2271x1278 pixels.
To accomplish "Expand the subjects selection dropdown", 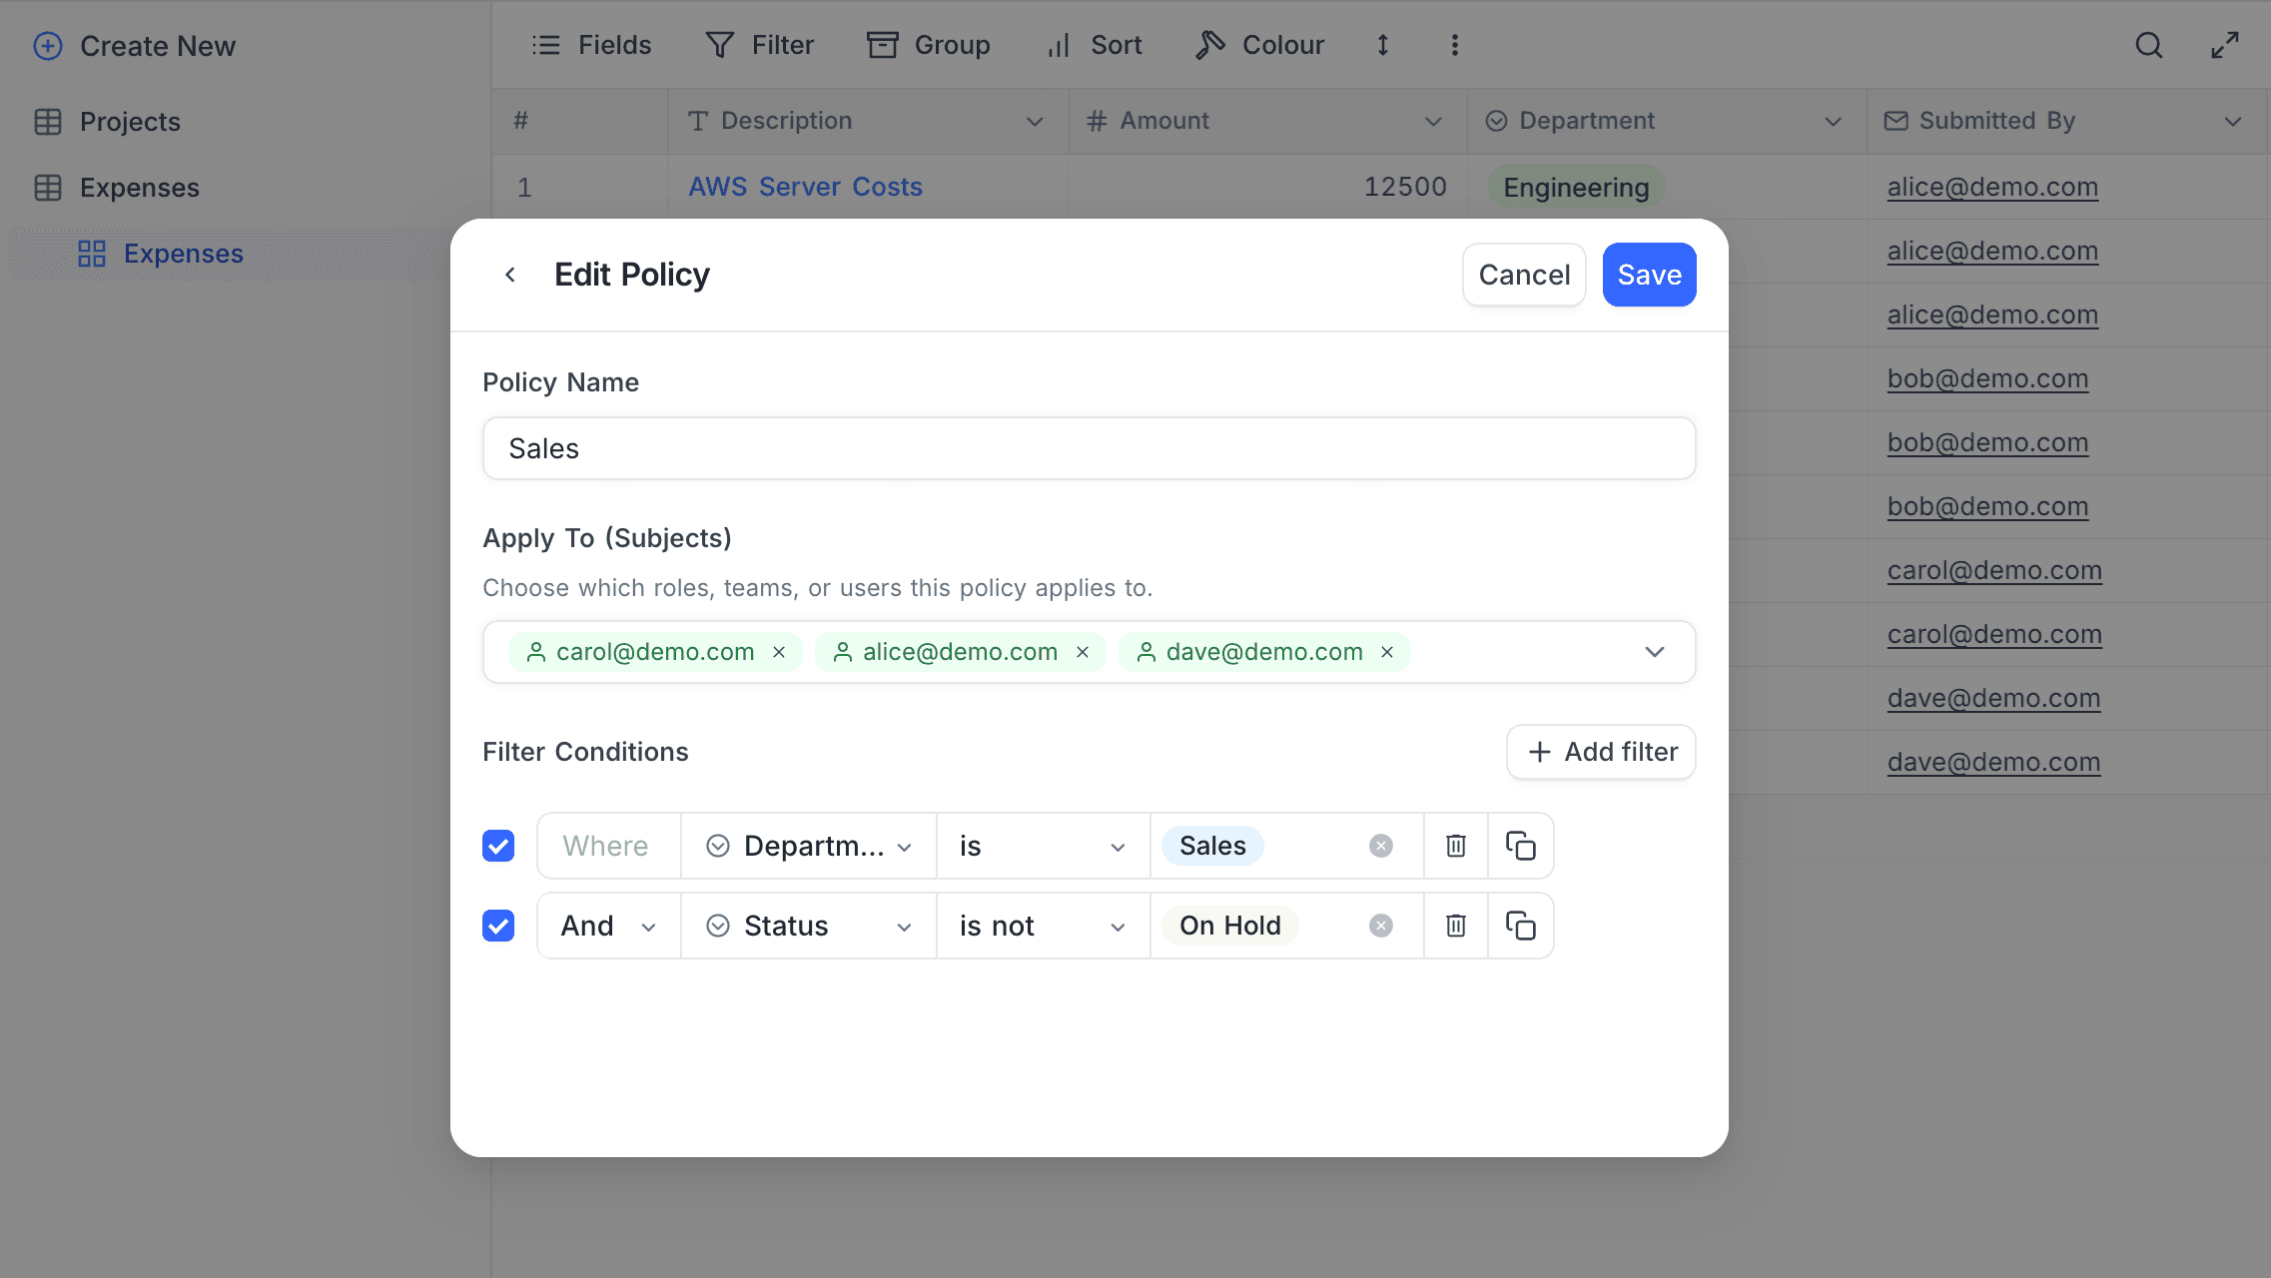I will [x=1655, y=651].
